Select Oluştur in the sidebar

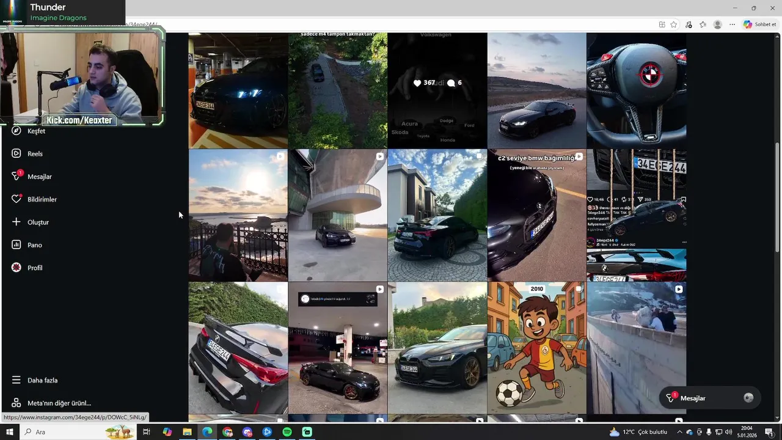[38, 222]
